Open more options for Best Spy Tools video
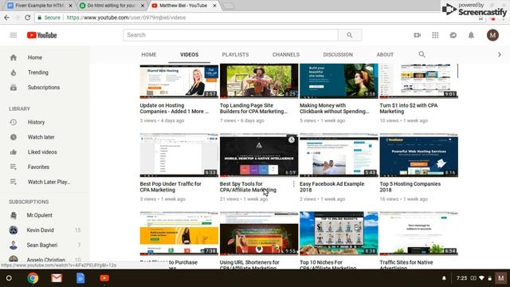Image resolution: width=510 pixels, height=287 pixels. coord(294,184)
